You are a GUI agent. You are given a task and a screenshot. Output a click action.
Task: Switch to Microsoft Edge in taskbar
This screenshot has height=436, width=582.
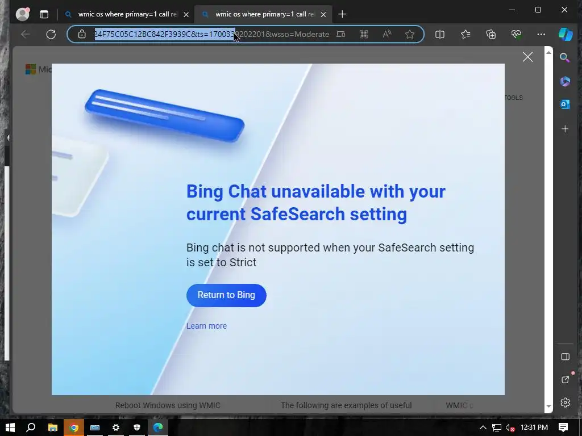click(x=158, y=427)
